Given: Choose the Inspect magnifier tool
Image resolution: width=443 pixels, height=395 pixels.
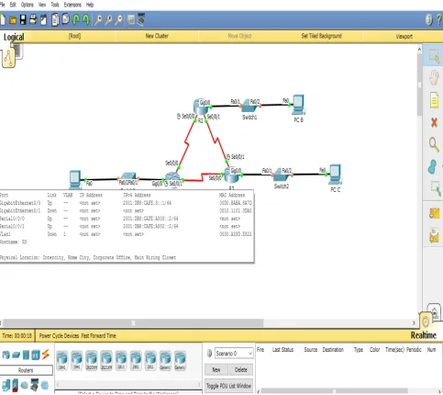Looking at the screenshot, I should pos(434,144).
